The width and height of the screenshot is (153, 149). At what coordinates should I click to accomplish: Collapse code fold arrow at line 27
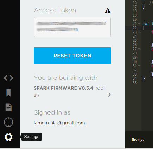point(139,49)
